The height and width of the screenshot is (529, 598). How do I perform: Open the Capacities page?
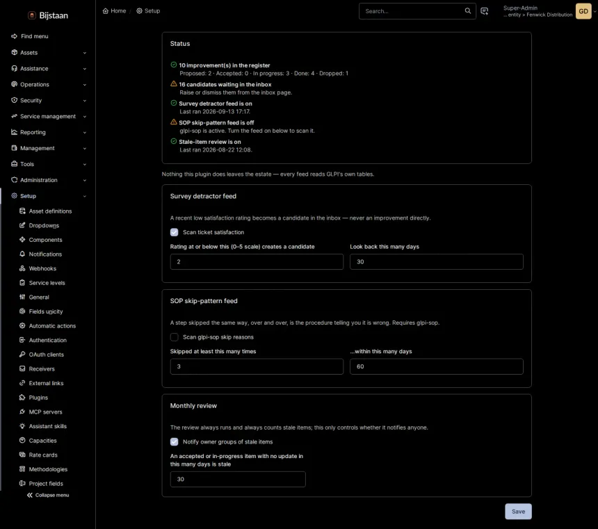[42, 441]
